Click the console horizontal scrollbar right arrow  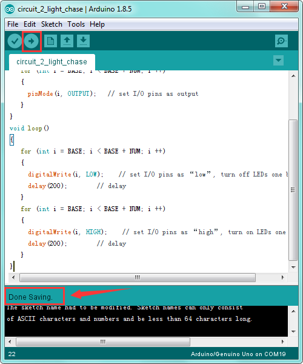coord(282,342)
